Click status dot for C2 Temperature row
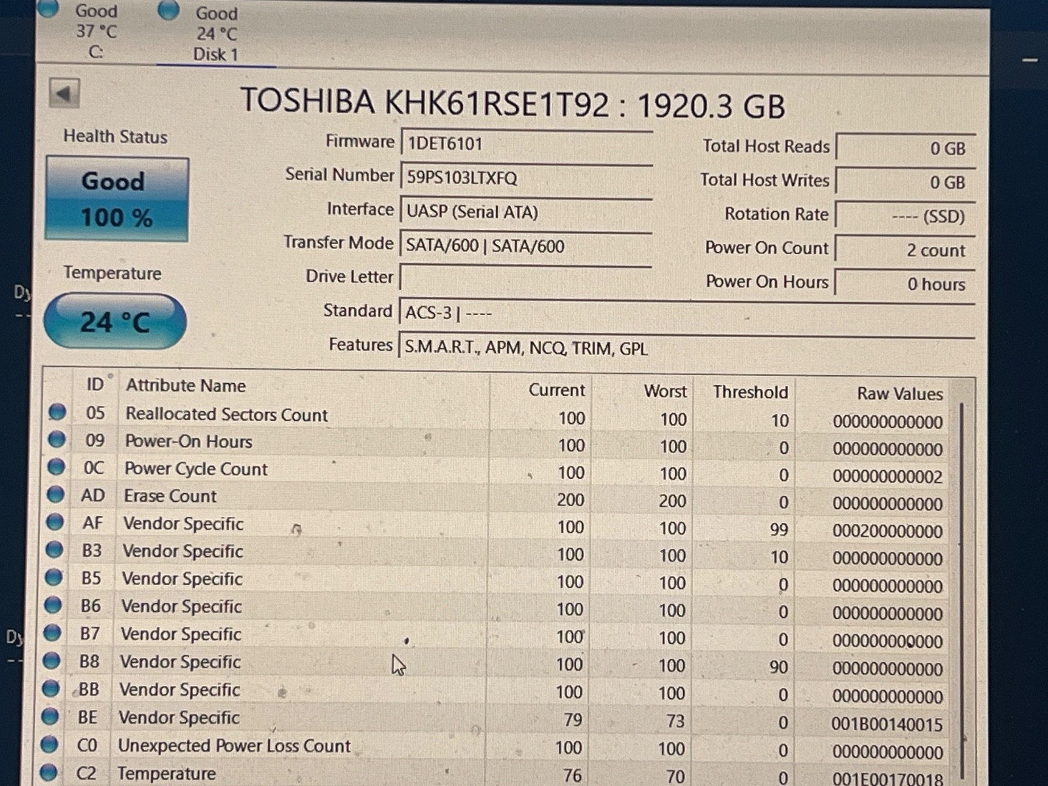 click(x=49, y=772)
